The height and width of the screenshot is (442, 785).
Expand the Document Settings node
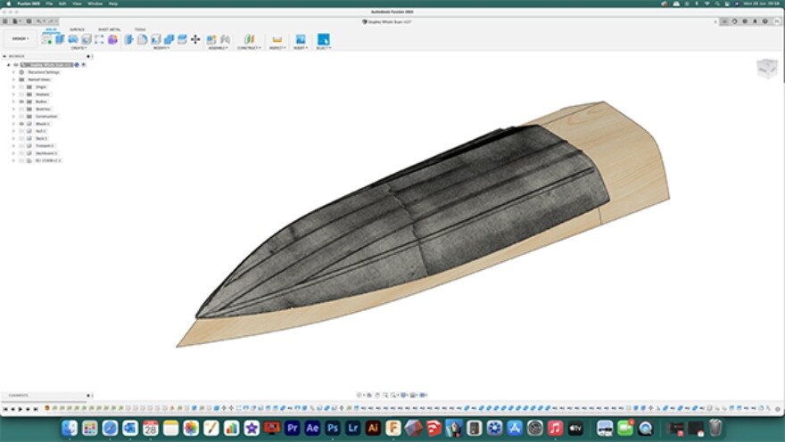(x=13, y=72)
